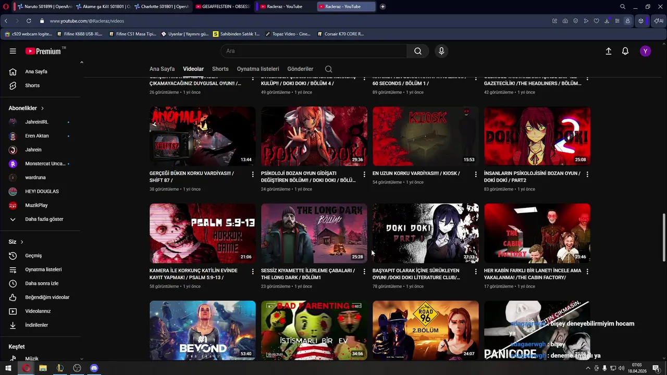Reload page from browser toolbar
This screenshot has width=667, height=375.
[x=28, y=21]
